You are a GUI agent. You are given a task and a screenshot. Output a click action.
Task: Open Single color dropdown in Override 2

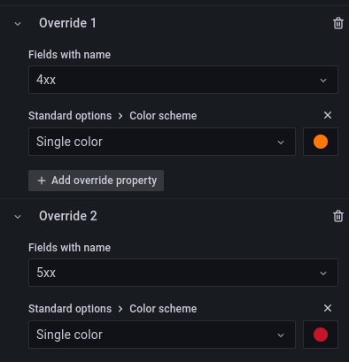pos(162,335)
